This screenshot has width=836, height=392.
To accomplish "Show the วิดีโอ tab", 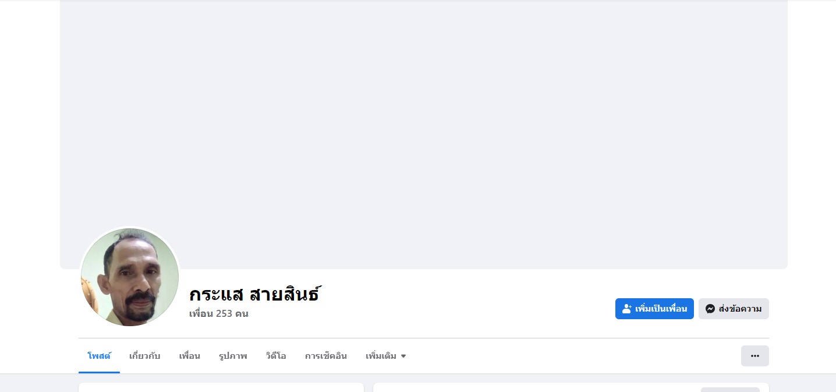I will (276, 356).
